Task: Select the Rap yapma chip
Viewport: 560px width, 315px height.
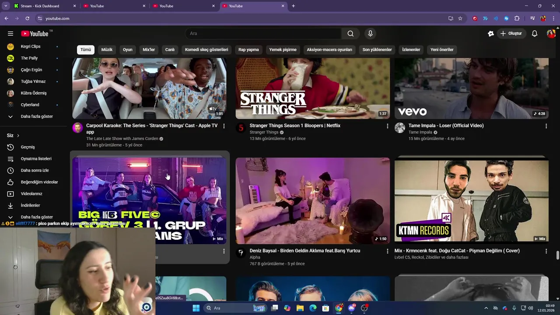Action: click(248, 49)
